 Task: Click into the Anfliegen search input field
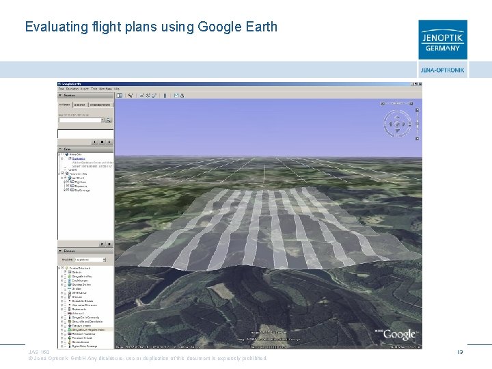click(x=80, y=120)
